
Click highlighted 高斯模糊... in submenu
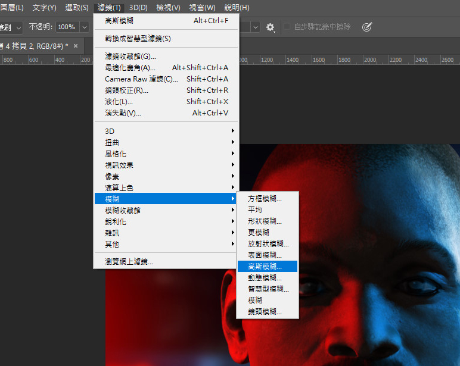tap(268, 267)
